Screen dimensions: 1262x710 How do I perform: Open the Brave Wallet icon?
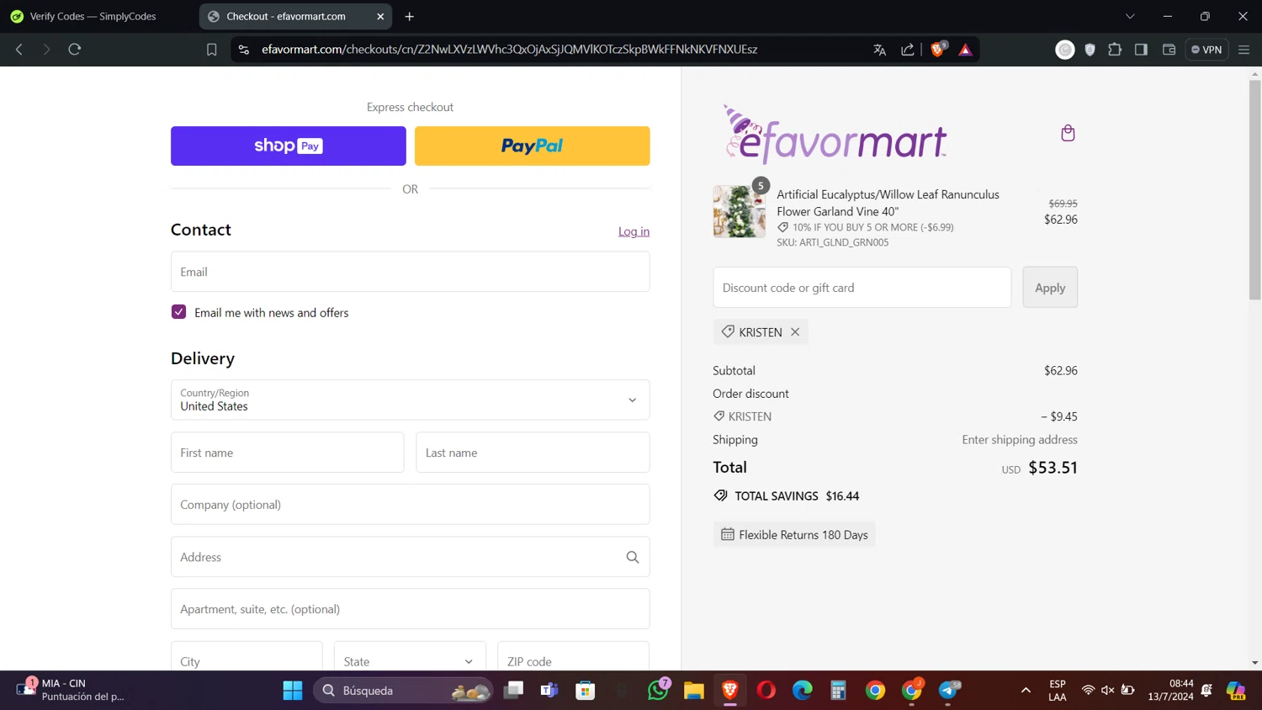(1169, 50)
